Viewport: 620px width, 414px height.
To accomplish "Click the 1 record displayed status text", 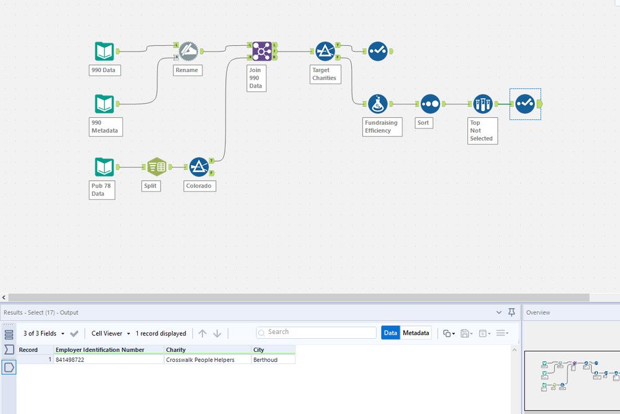I will pos(161,333).
